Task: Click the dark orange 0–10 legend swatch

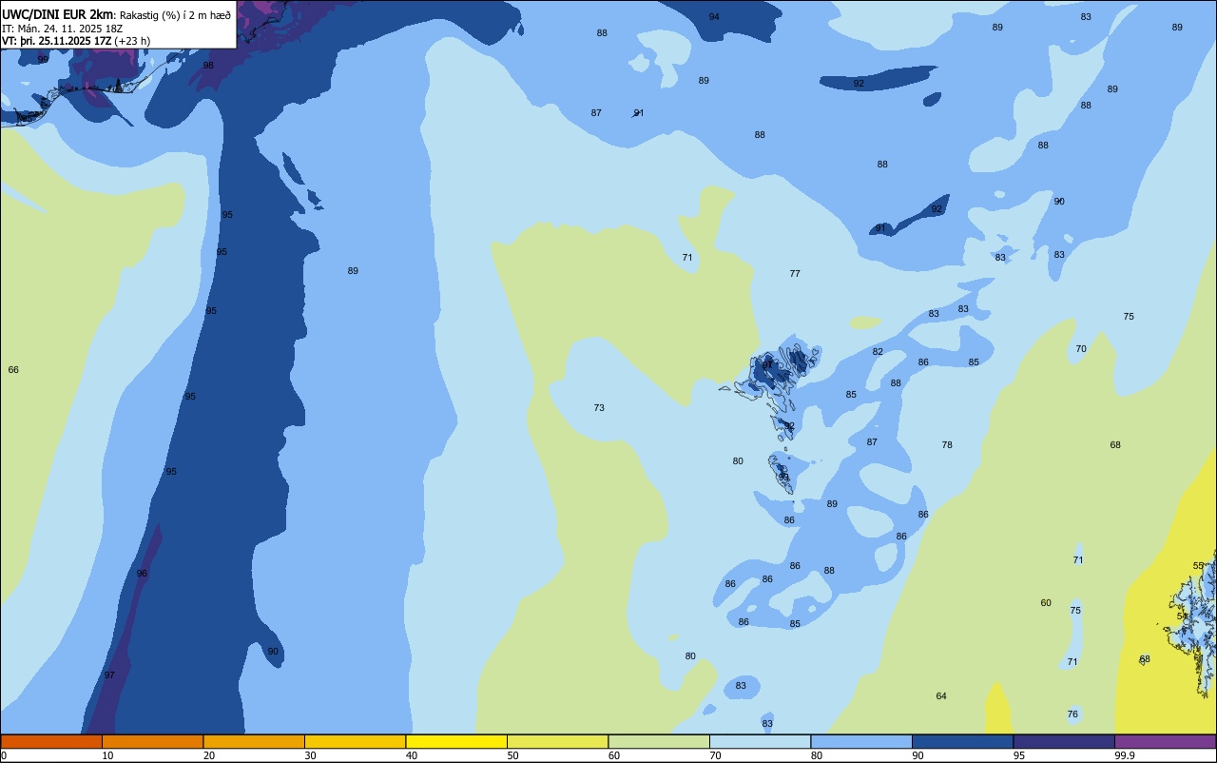Action: pyautogui.click(x=51, y=741)
